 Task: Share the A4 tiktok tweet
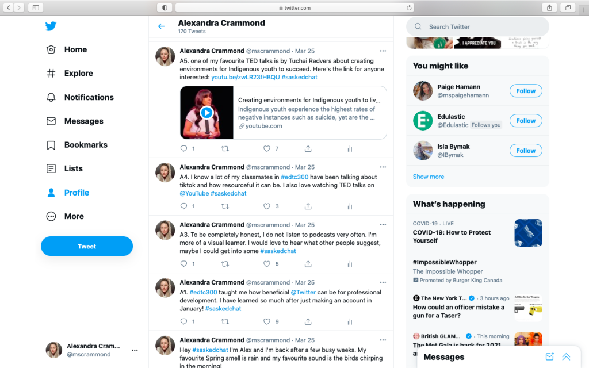(x=308, y=206)
